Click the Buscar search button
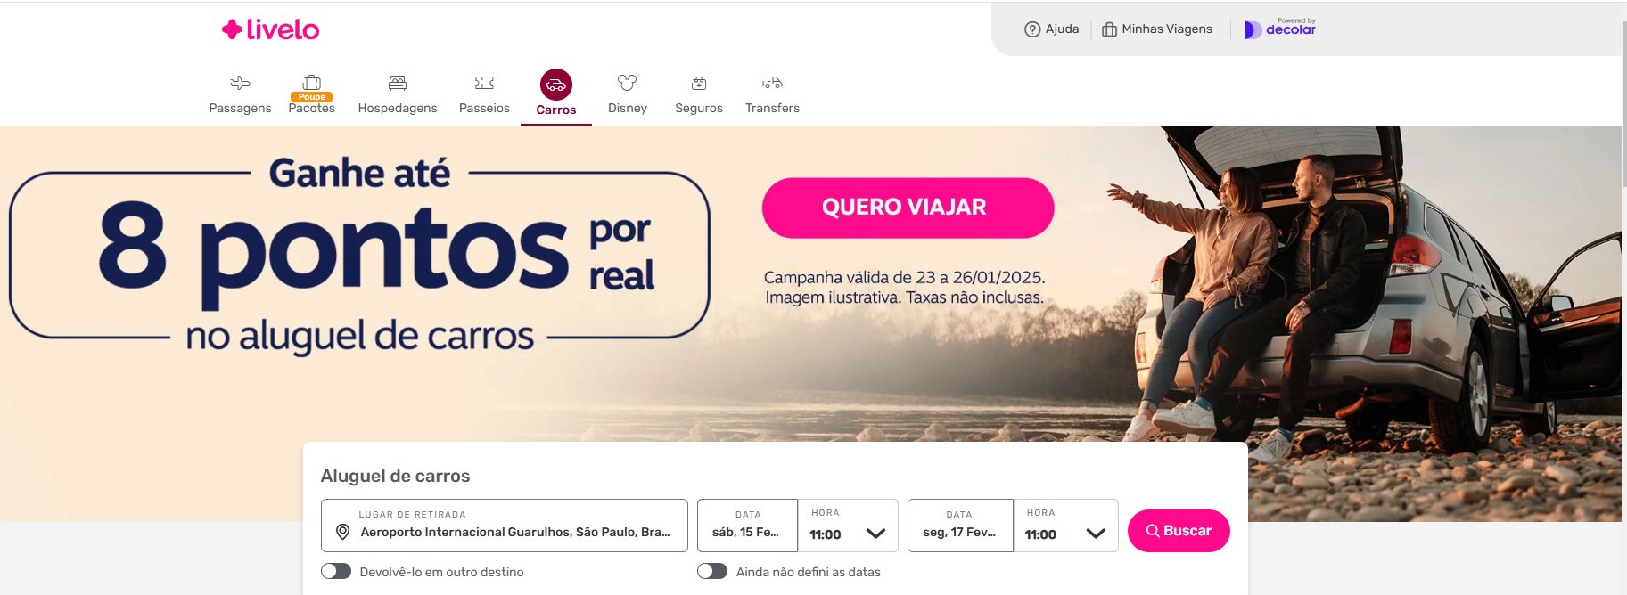1627x595 pixels. (x=1179, y=531)
